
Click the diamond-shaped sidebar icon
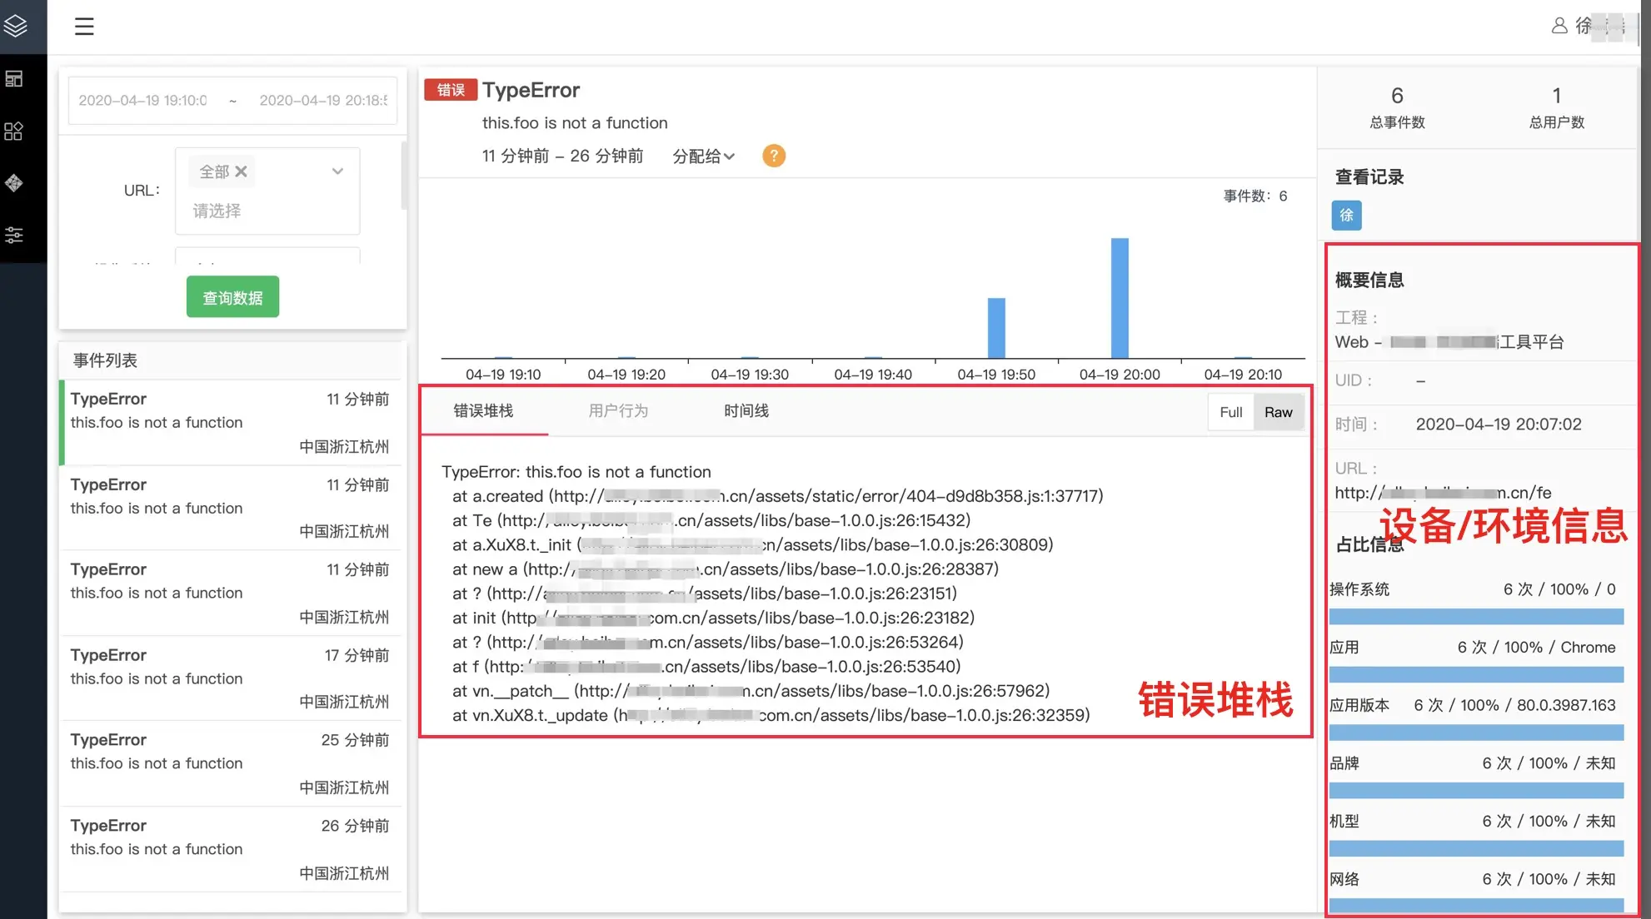pyautogui.click(x=14, y=183)
